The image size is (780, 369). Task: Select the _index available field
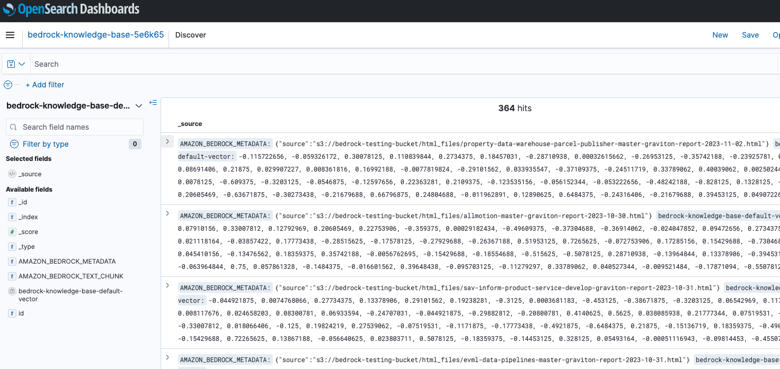[28, 217]
